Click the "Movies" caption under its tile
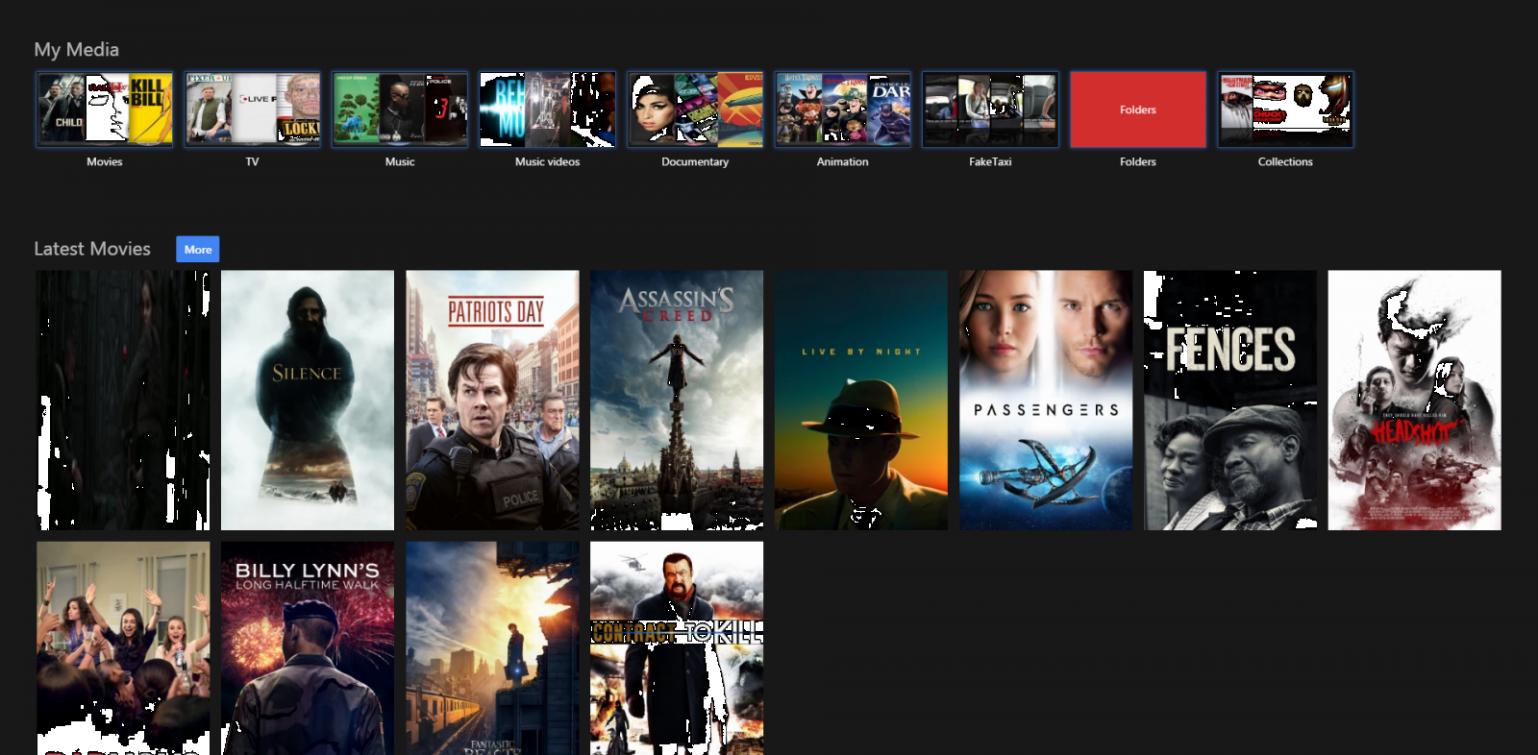 pos(105,161)
